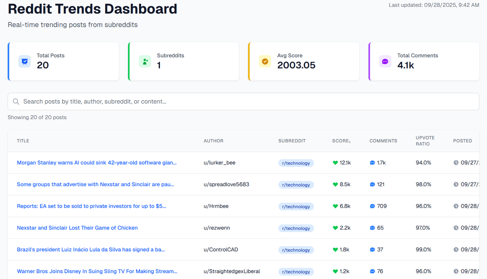Click the r/technology badge on the Reports row
487x279 pixels.
click(296, 206)
